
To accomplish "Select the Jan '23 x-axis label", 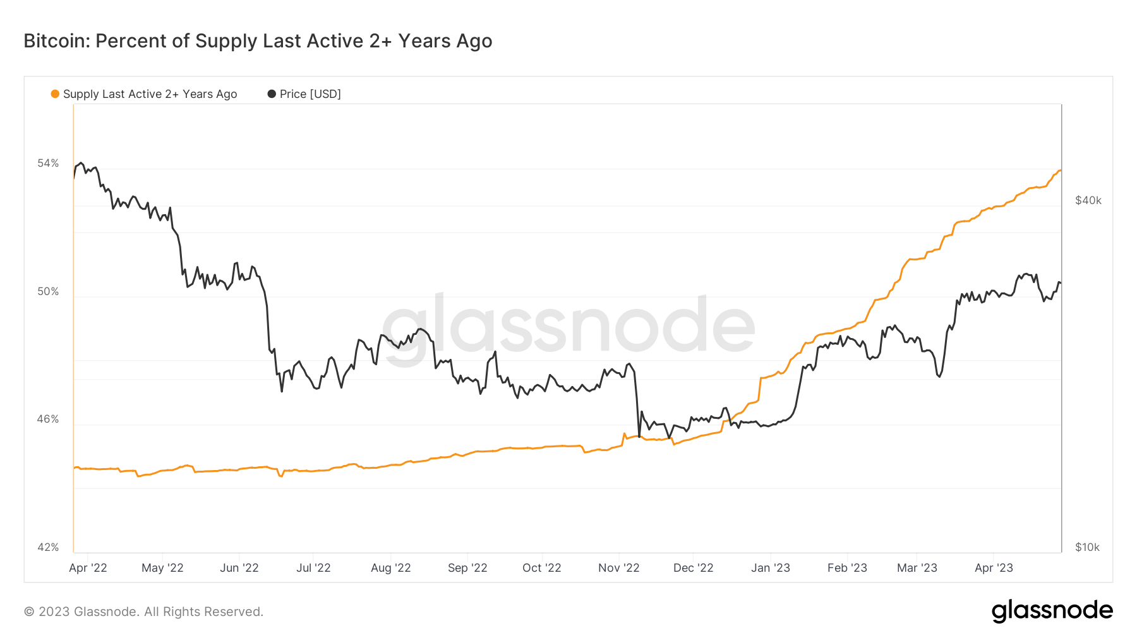I will (x=770, y=568).
